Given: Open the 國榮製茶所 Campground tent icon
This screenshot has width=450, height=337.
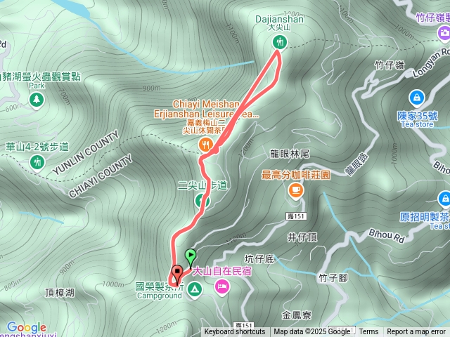Looking at the screenshot, I should point(195,289).
